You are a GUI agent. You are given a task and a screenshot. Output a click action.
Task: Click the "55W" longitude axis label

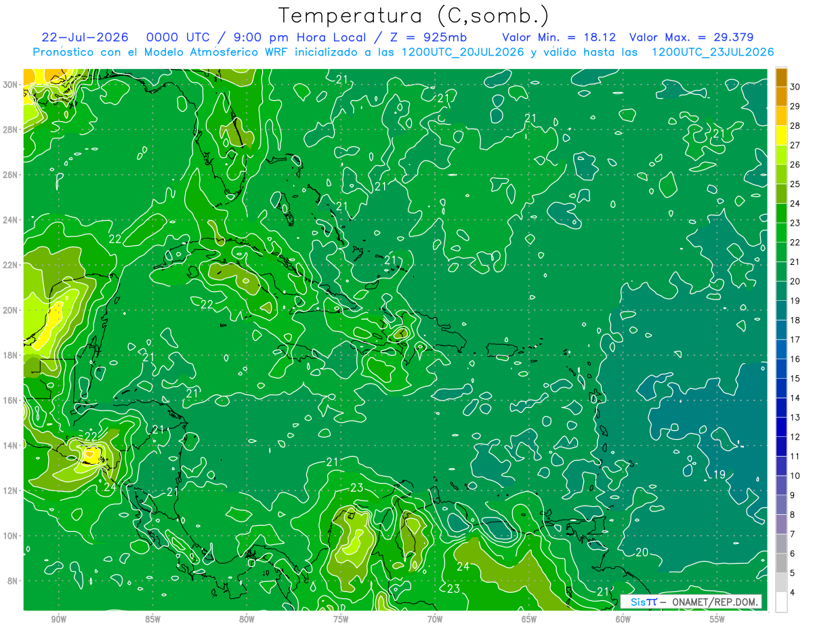click(717, 619)
